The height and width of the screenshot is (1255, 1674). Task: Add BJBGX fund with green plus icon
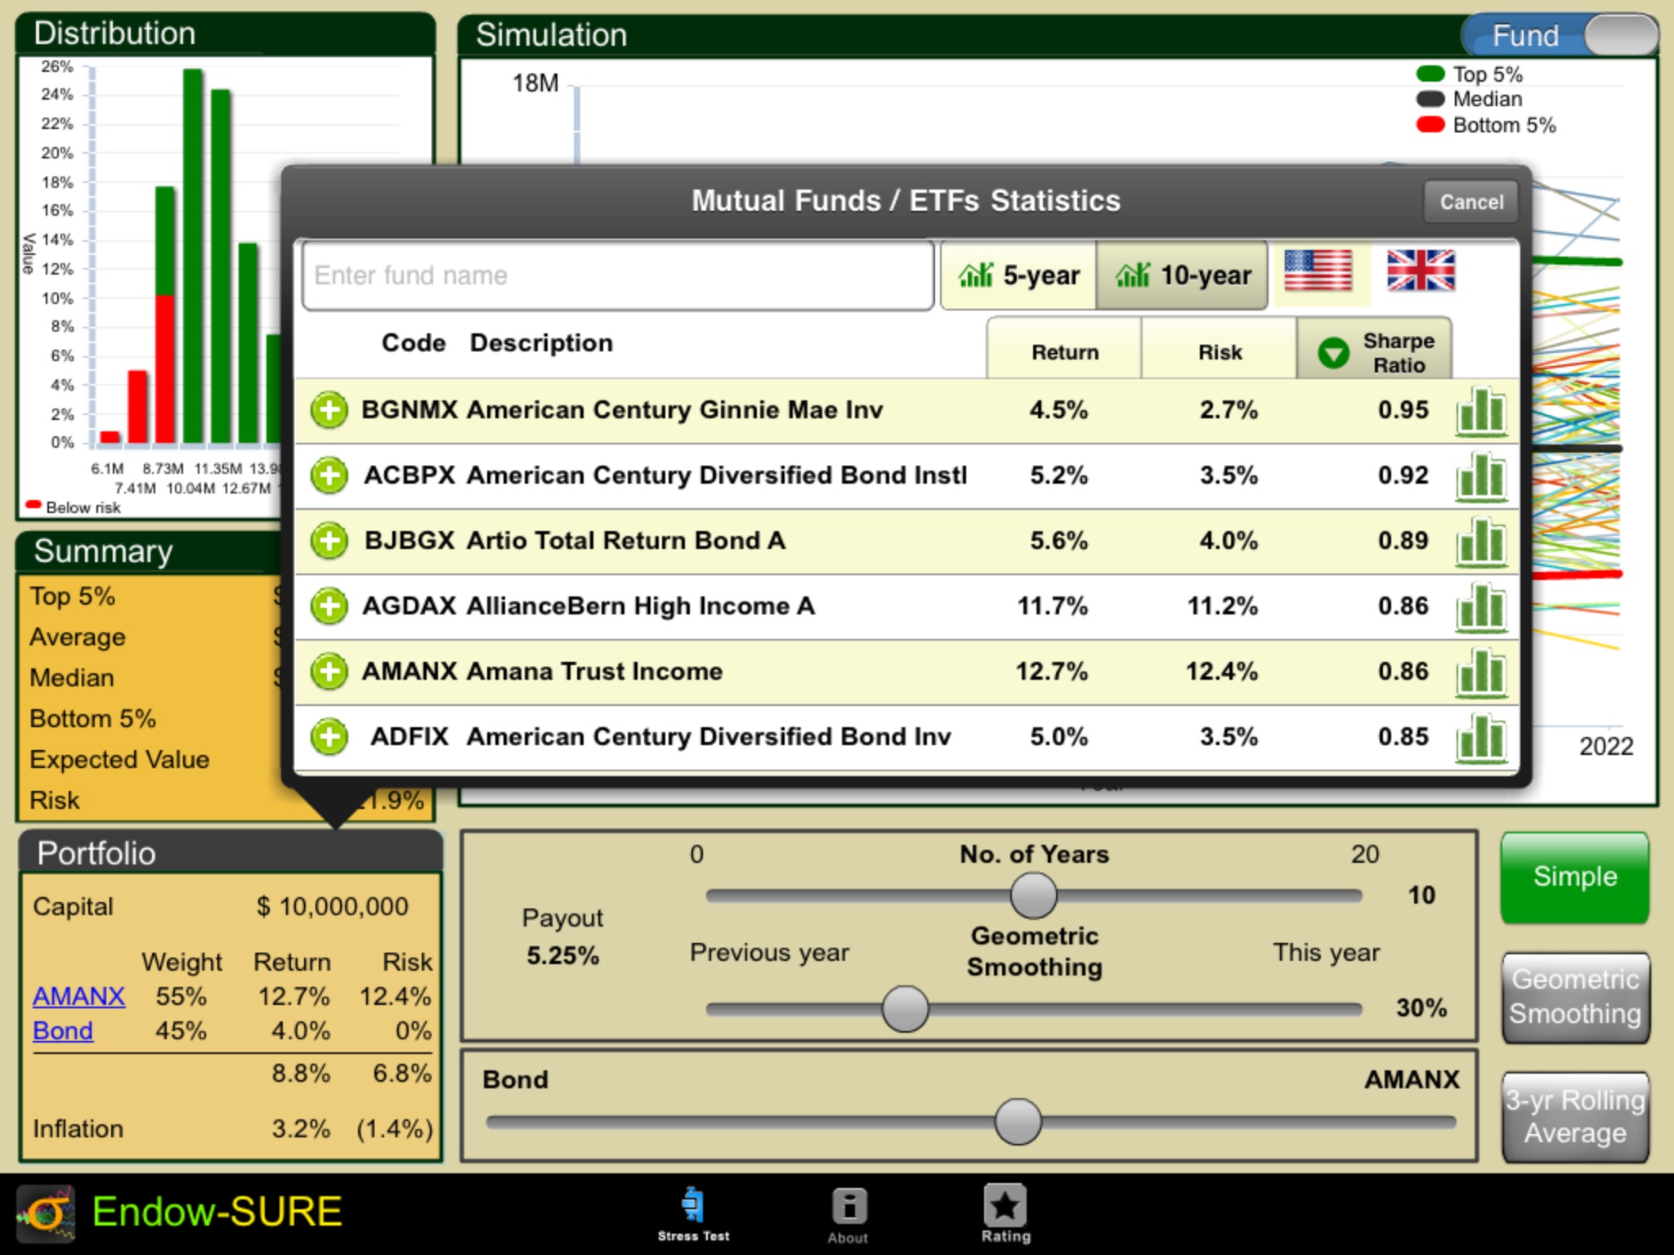(x=329, y=541)
